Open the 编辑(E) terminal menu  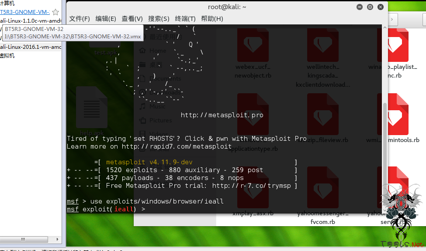(106, 19)
